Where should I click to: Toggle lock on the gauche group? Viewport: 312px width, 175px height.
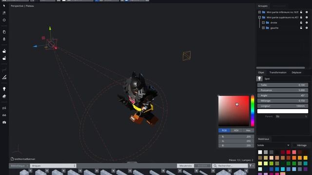[301, 28]
